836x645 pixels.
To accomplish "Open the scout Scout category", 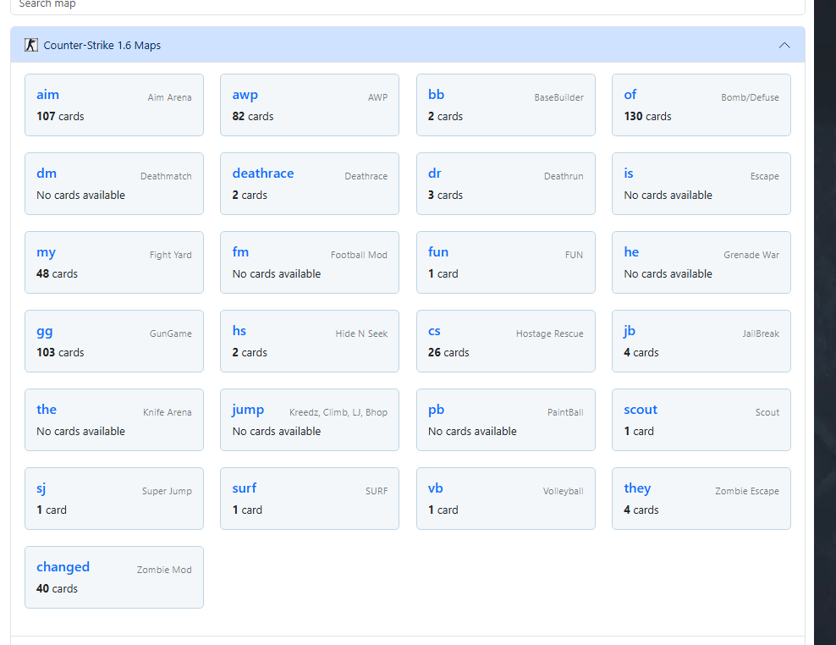I will 701,420.
